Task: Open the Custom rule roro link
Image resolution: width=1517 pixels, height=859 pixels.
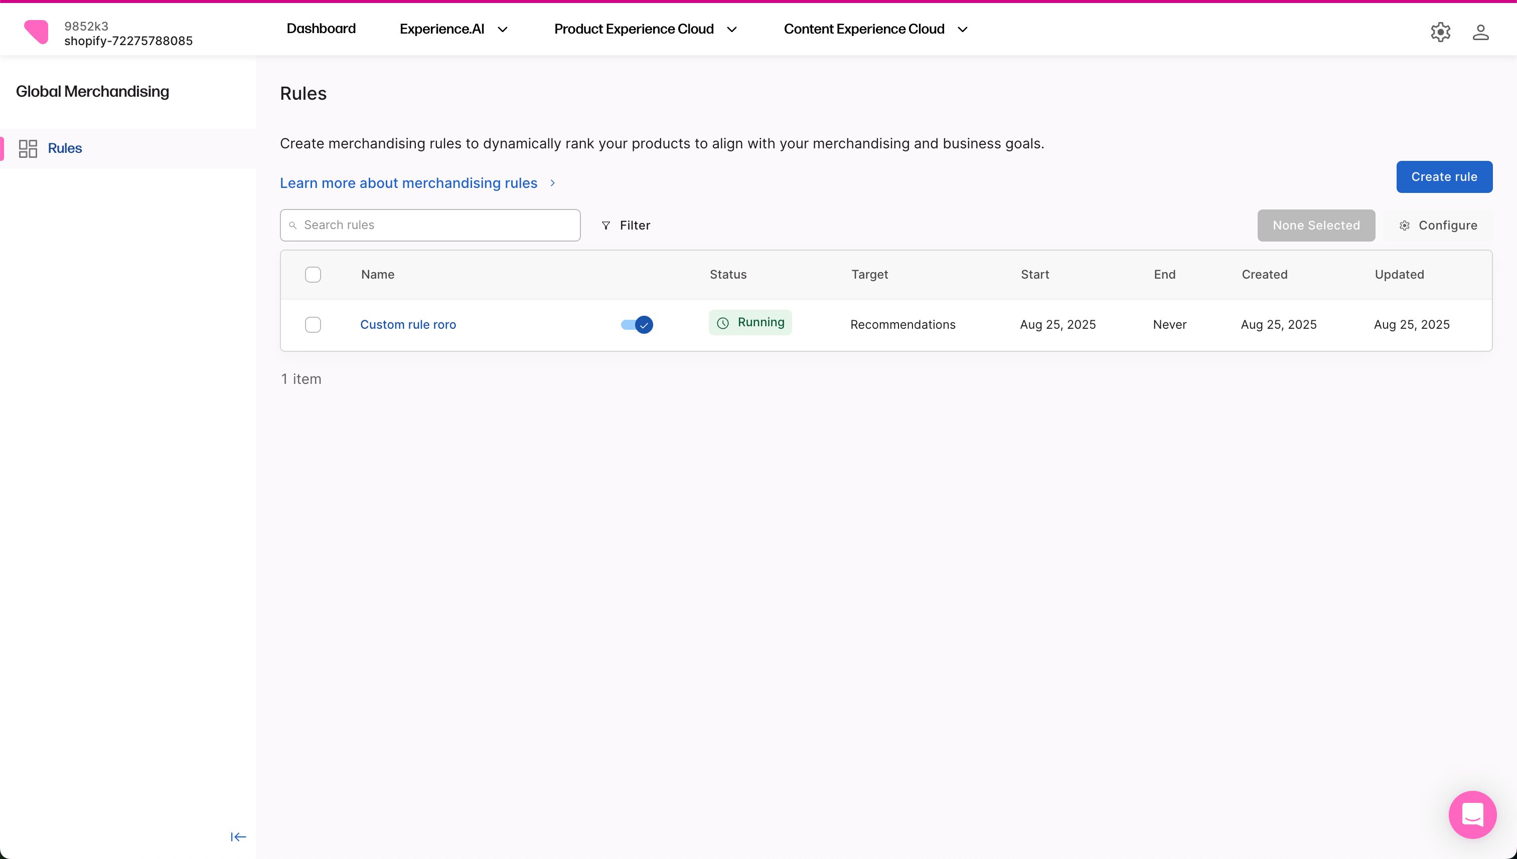Action: 408,324
